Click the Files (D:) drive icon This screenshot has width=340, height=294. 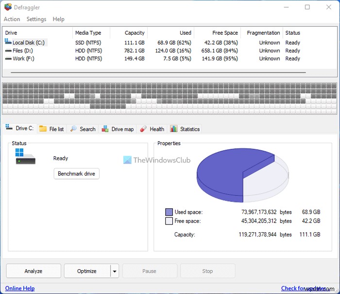pyautogui.click(x=8, y=51)
